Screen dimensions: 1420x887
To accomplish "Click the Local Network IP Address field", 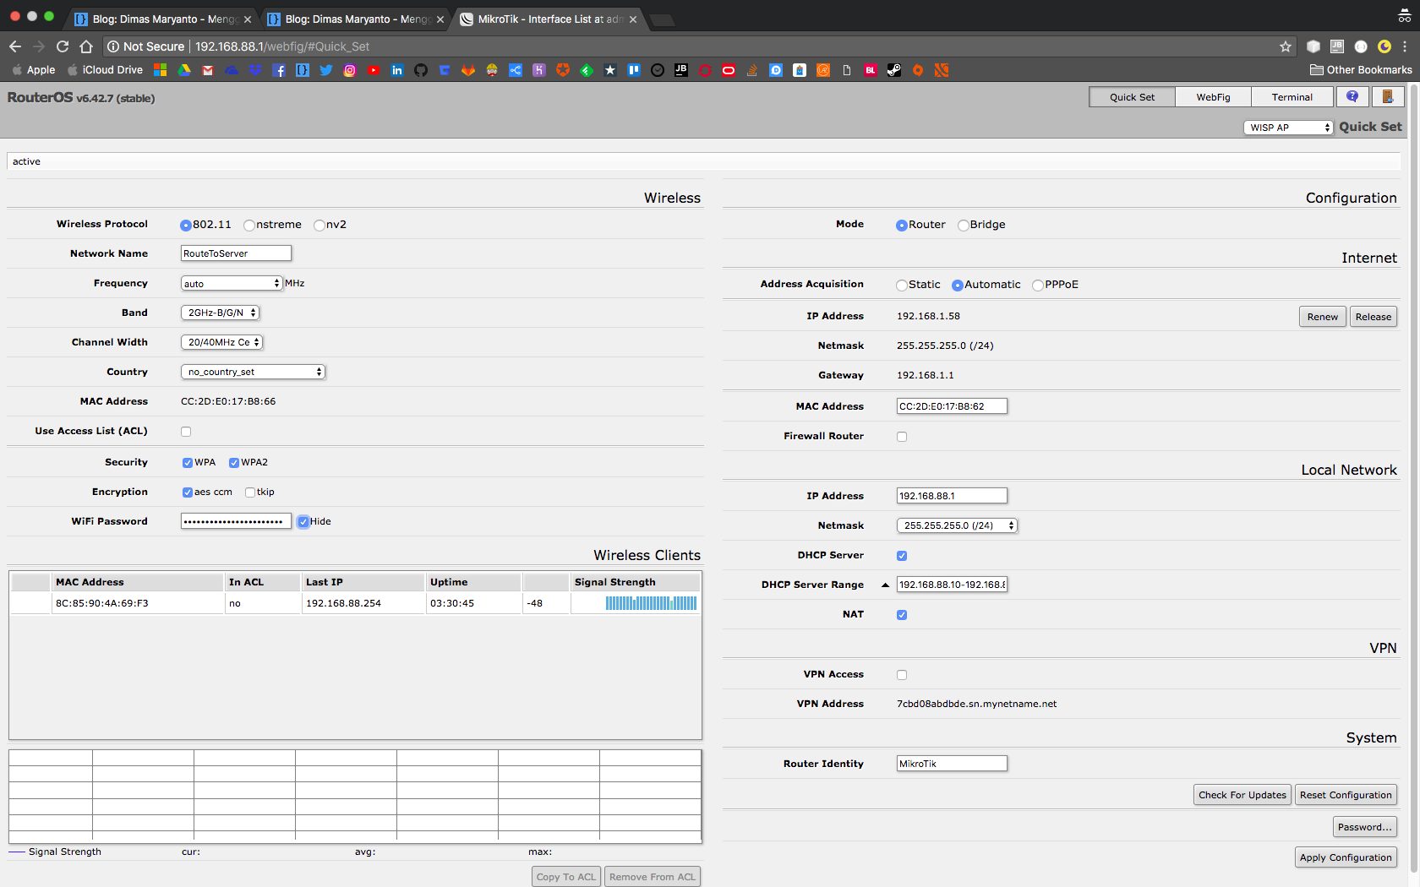I will pos(952,496).
